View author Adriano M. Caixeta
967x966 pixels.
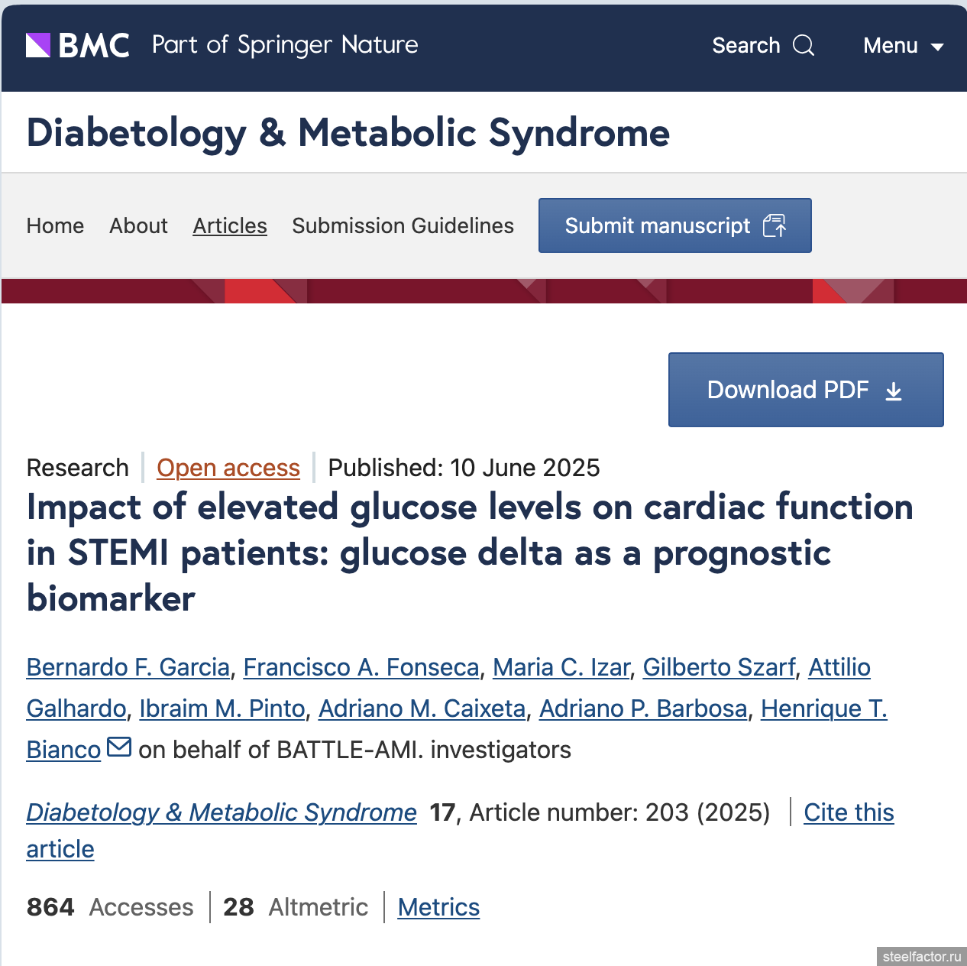click(422, 708)
